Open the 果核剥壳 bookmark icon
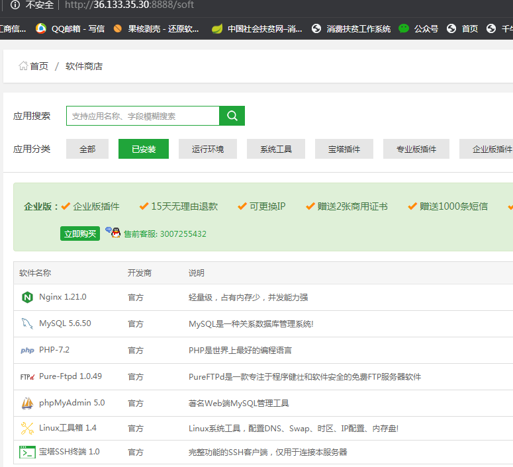Screen dimensions: 513x467 click(x=118, y=28)
